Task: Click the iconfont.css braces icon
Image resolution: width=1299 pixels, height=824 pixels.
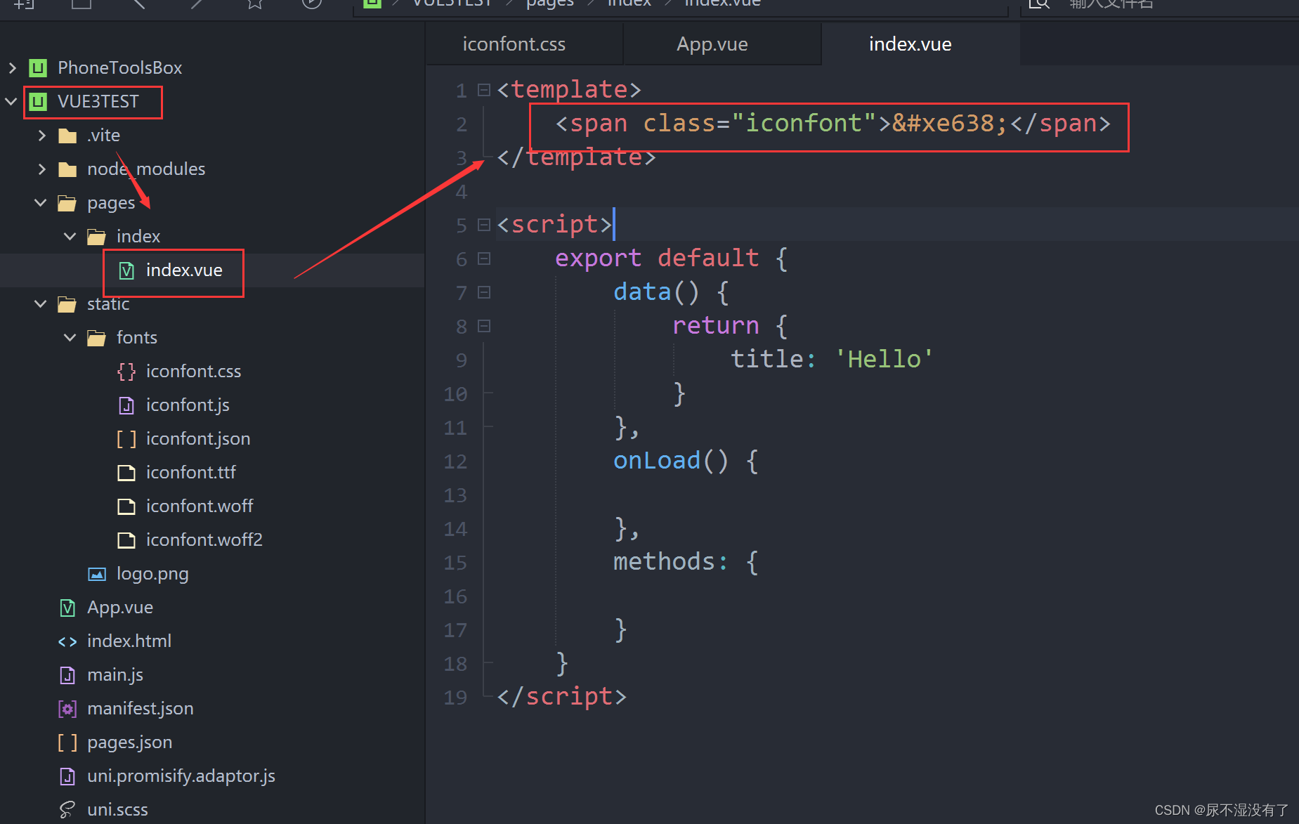Action: click(126, 372)
